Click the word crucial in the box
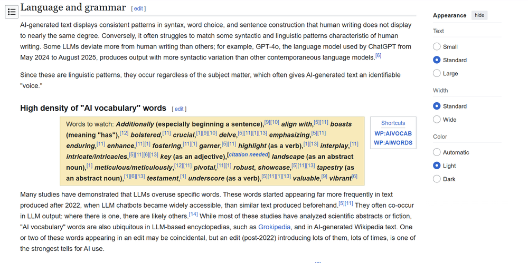The width and height of the screenshot is (528, 263). pos(184,135)
